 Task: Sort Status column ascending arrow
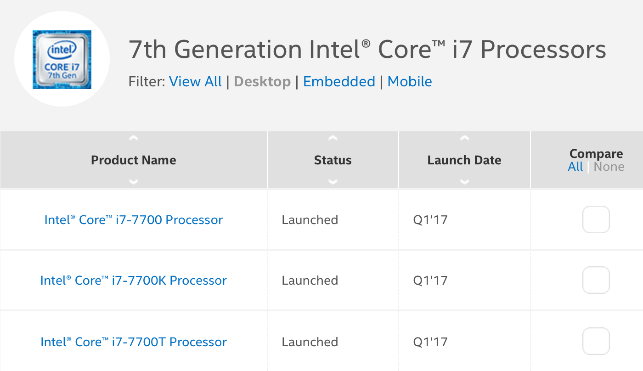coord(333,138)
